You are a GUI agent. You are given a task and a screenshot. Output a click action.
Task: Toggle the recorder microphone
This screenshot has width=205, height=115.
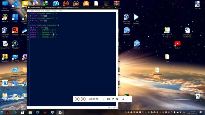113,99
